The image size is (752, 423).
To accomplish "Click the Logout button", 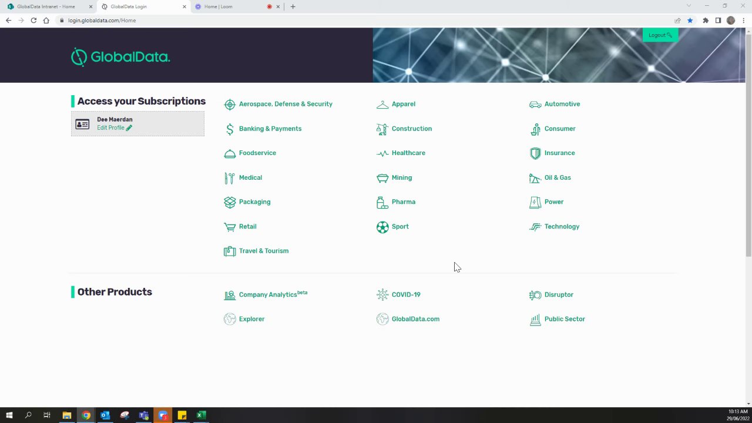I will [x=660, y=35].
